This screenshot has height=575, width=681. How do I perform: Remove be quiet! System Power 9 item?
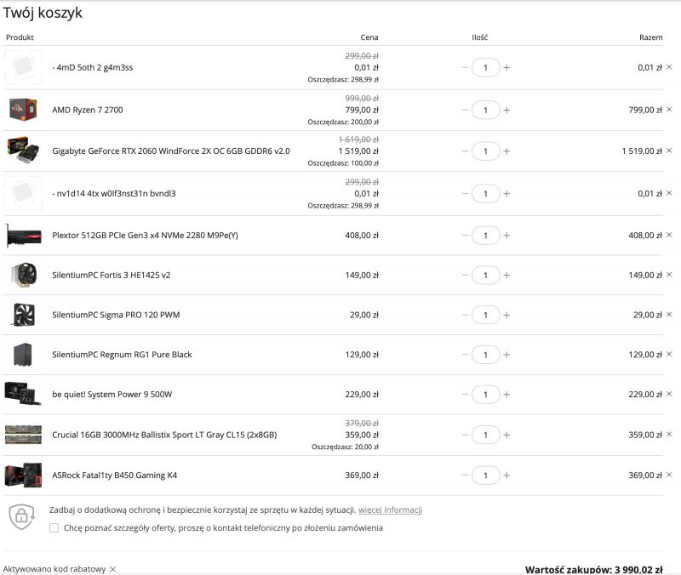[669, 394]
